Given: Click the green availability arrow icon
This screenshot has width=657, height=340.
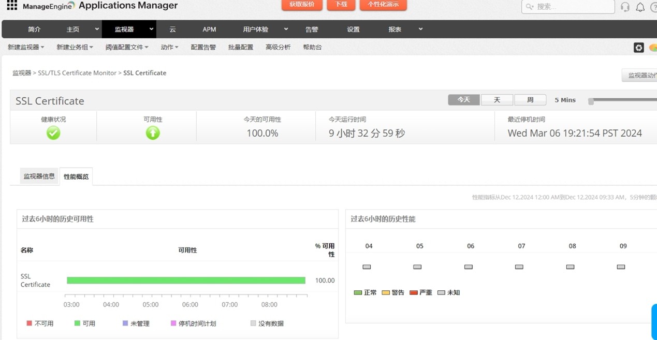Looking at the screenshot, I should tap(152, 132).
